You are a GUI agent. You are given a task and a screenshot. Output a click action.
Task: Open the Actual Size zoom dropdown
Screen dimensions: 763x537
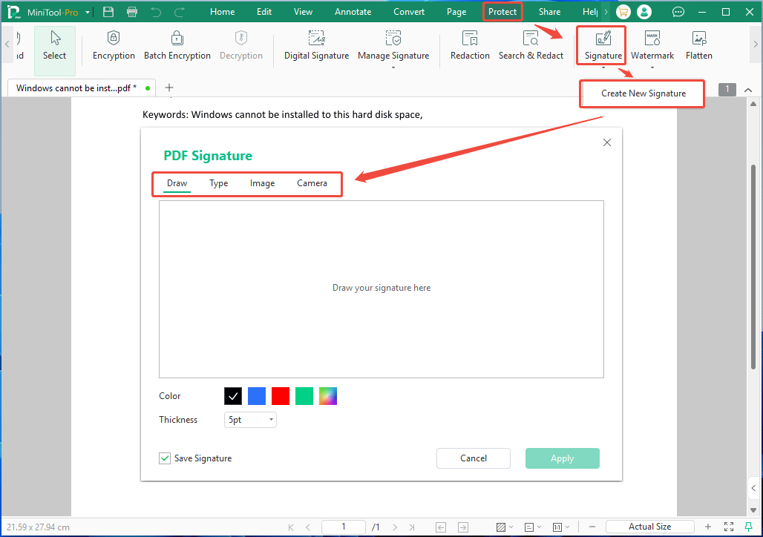[x=650, y=526]
